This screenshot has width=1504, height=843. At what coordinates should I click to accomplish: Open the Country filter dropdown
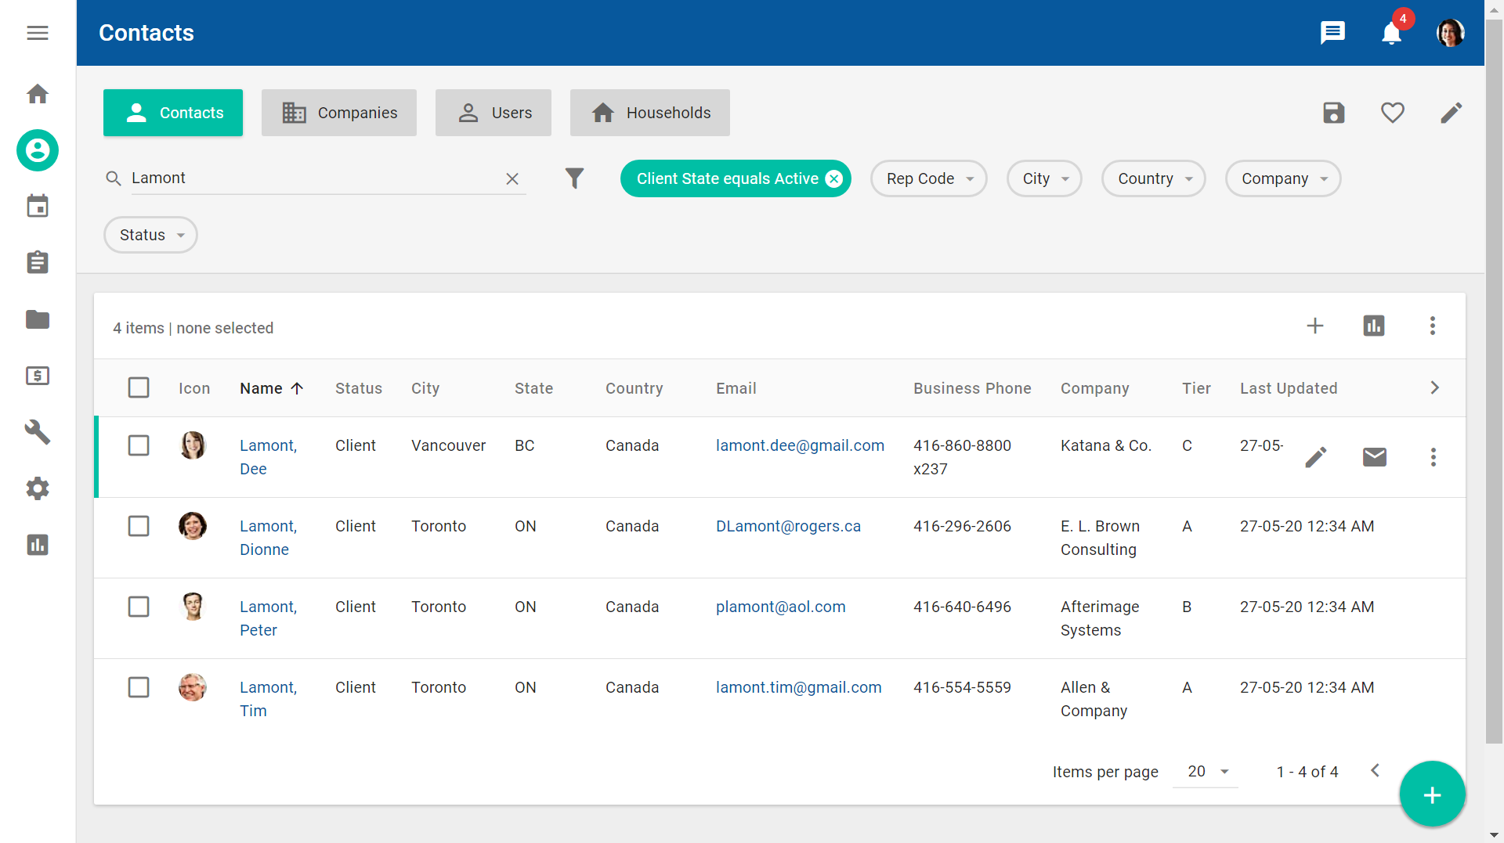1153,178
